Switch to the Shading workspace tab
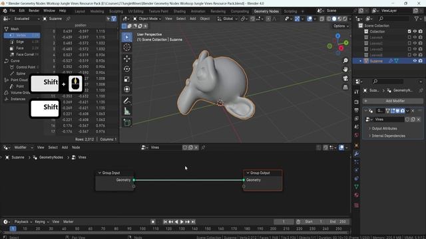Screen dimensions: 426x239 pyautogui.click(x=180, y=11)
